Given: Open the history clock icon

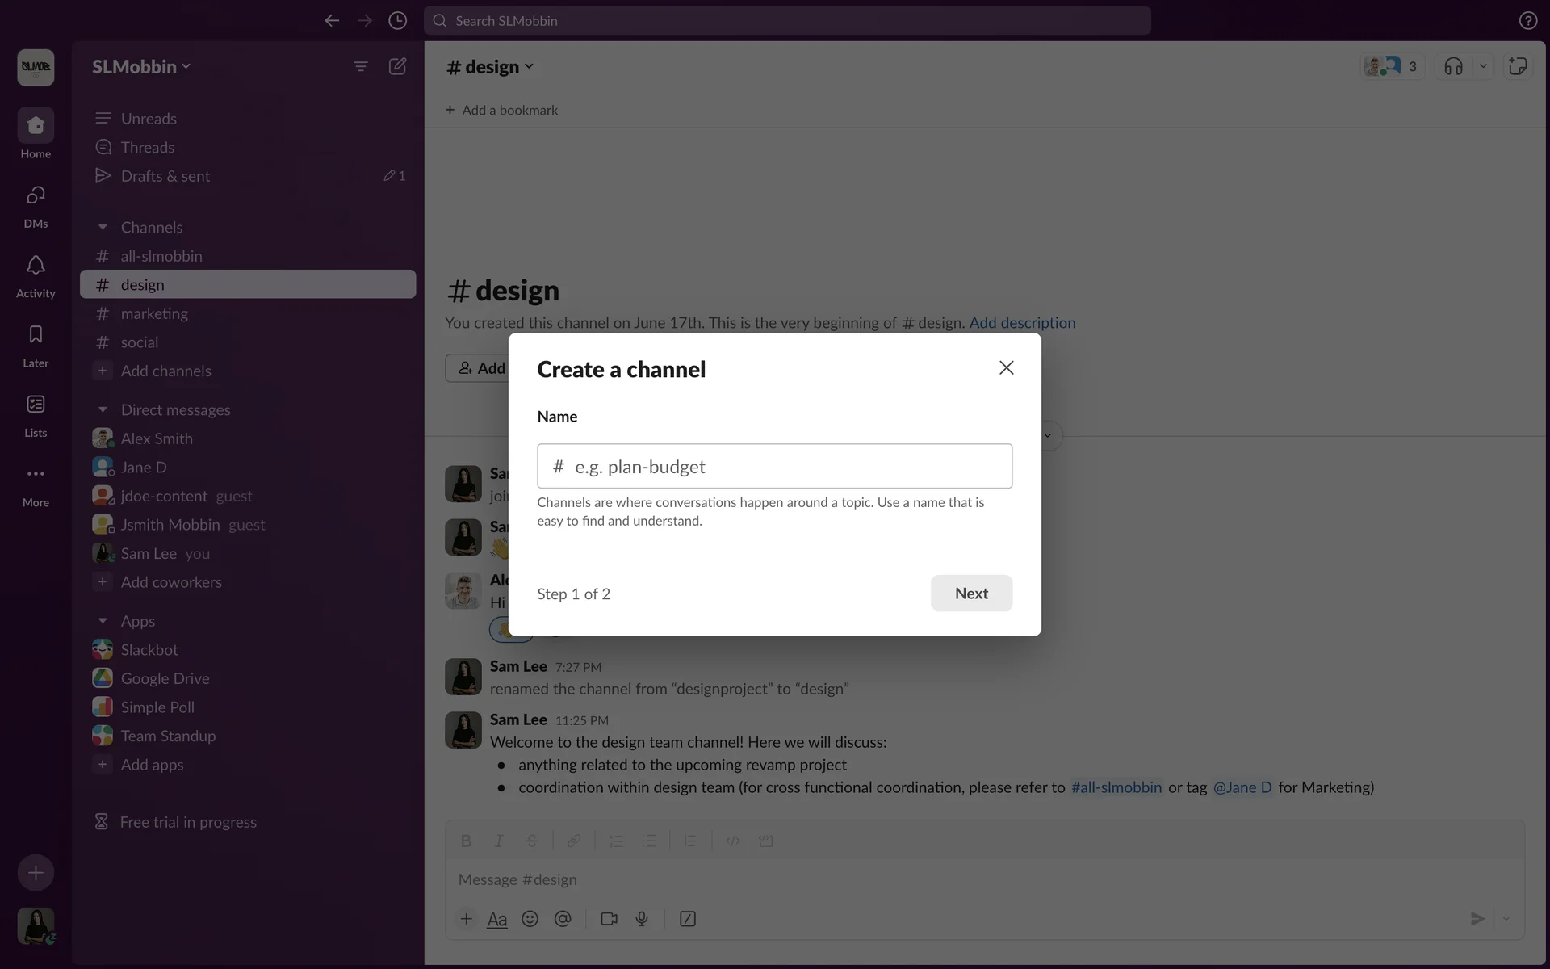Looking at the screenshot, I should point(397,20).
